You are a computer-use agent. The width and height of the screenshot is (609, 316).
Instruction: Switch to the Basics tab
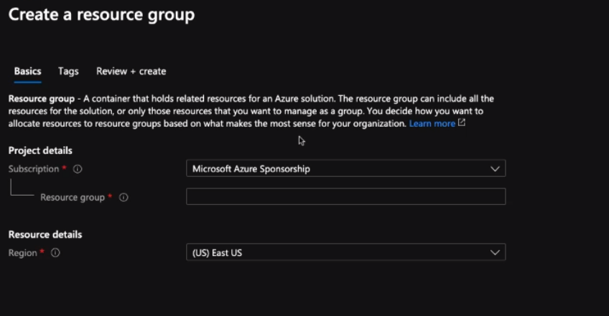point(27,72)
